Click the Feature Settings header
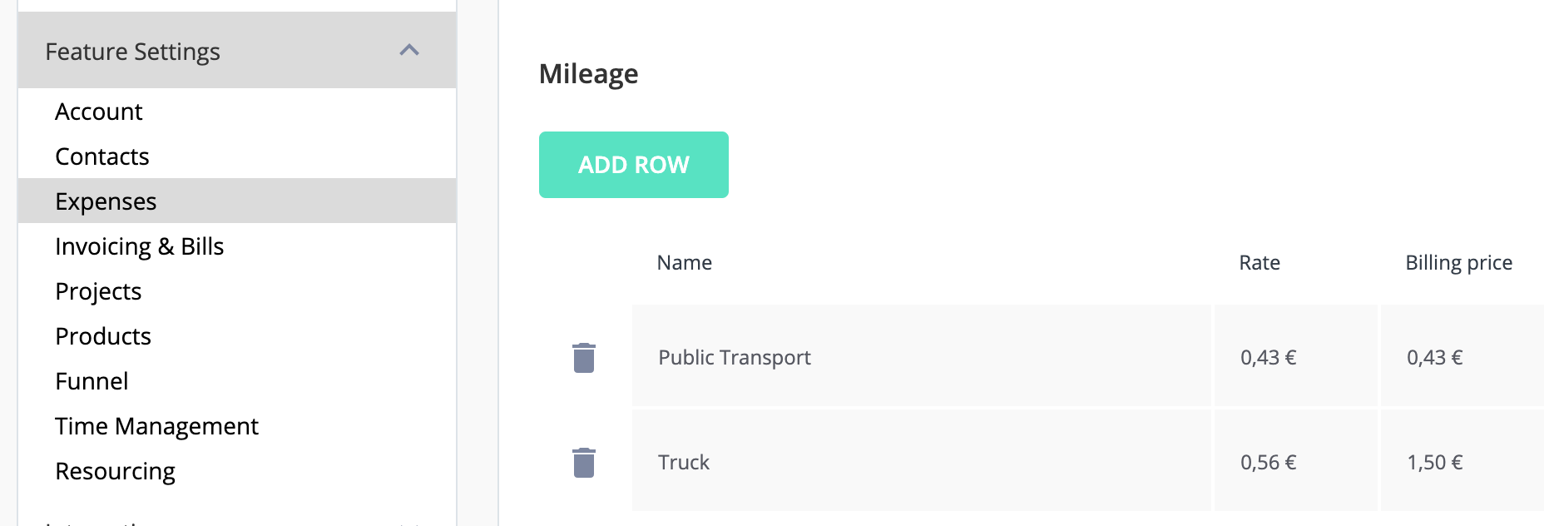The height and width of the screenshot is (526, 1559). point(237,51)
